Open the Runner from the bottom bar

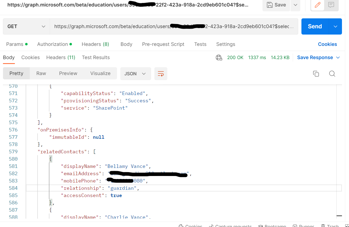tap(303, 226)
